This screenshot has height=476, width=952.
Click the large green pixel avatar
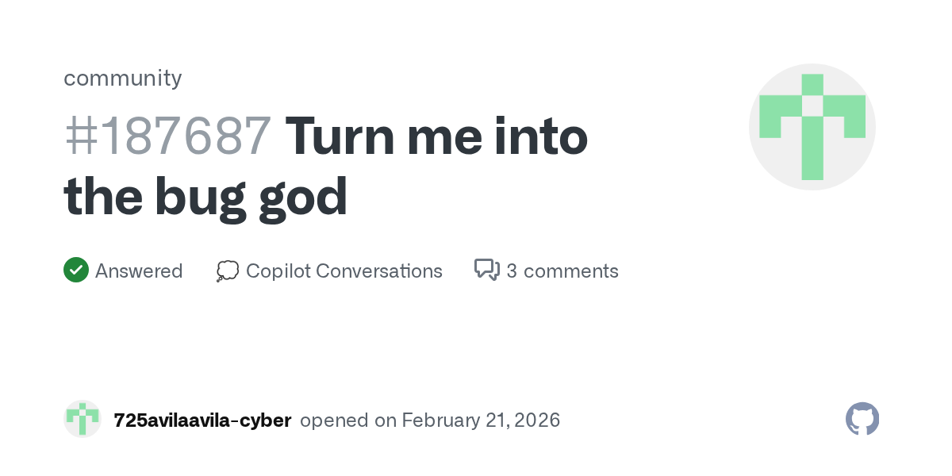tap(812, 127)
